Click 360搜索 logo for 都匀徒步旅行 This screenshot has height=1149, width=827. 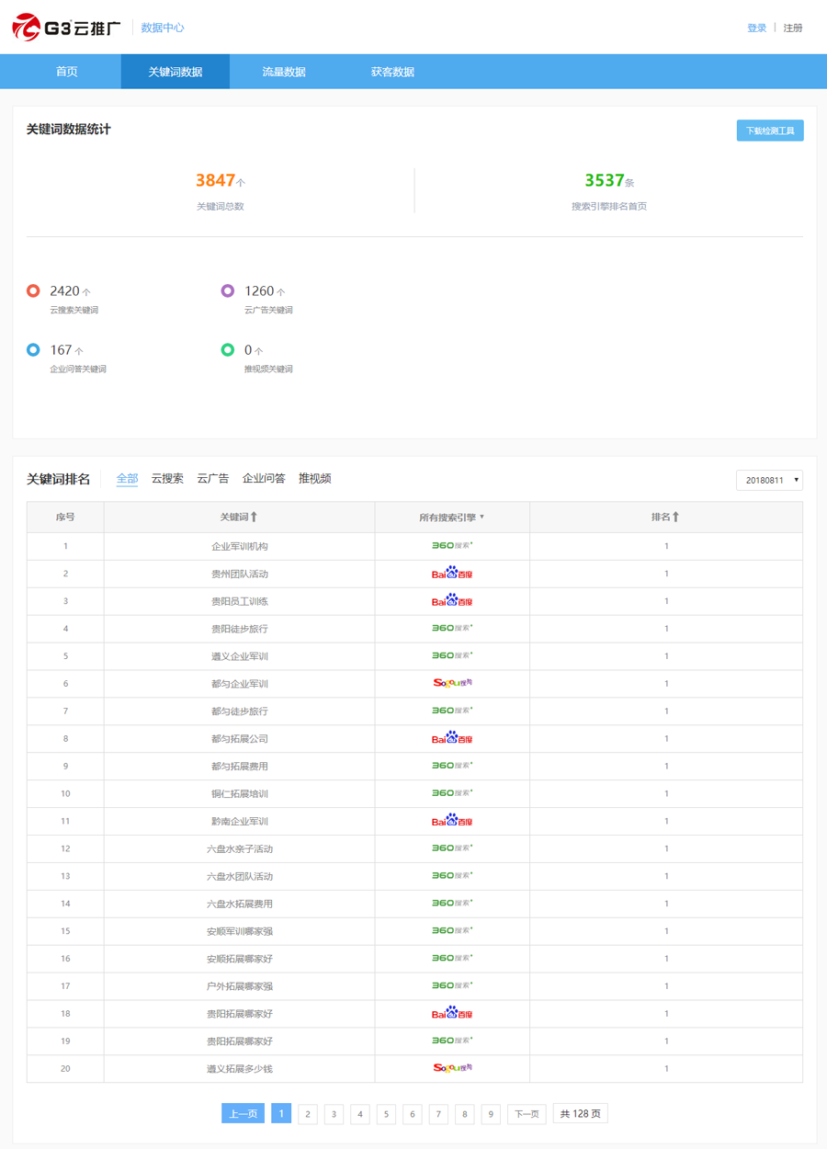click(x=452, y=711)
